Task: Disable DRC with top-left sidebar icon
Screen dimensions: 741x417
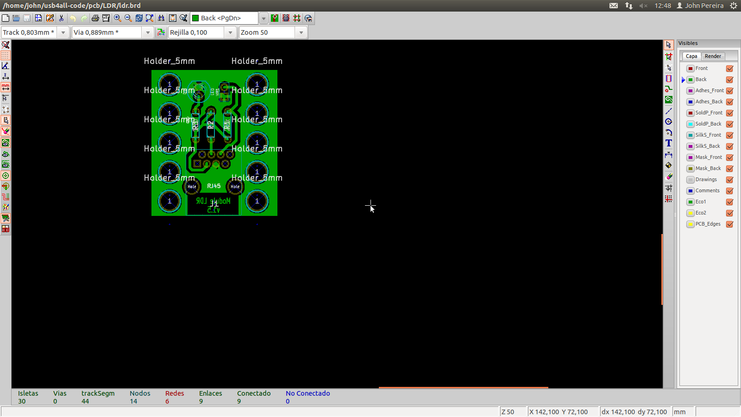Action: [6, 45]
